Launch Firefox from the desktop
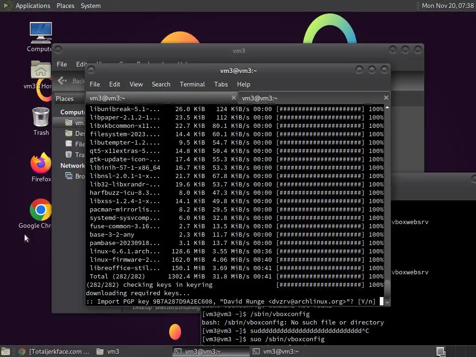Viewport: 476px width, 357px height. click(x=41, y=167)
